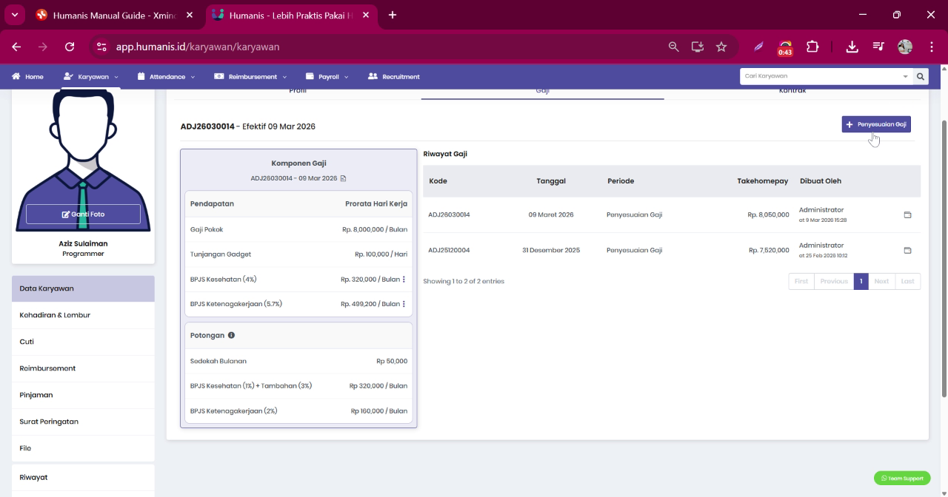Open the Karyawan menu

91,76
